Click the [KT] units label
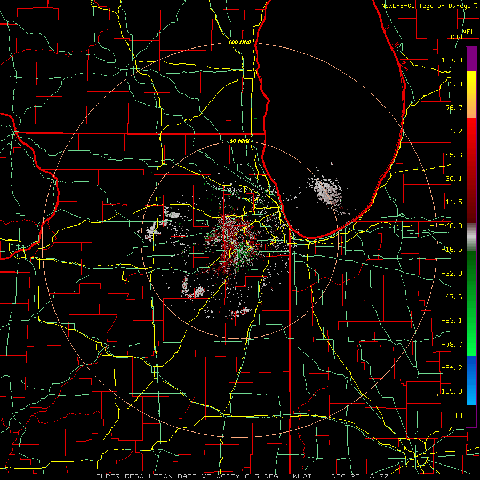The width and height of the screenshot is (480, 480). pyautogui.click(x=455, y=37)
